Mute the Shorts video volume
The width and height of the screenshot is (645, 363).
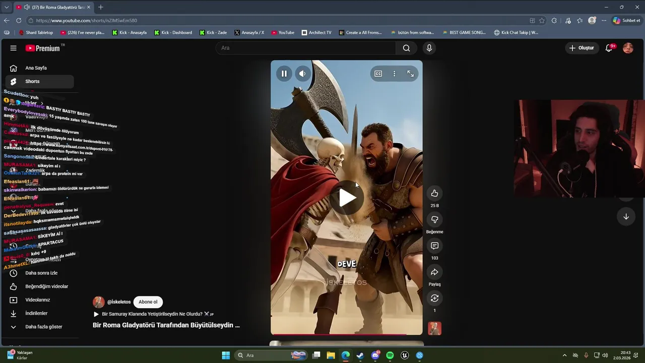[x=302, y=74]
